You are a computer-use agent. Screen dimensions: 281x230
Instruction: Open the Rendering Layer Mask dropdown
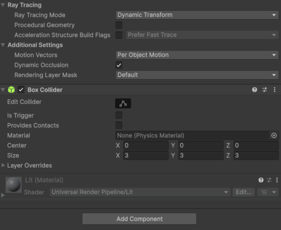click(197, 75)
